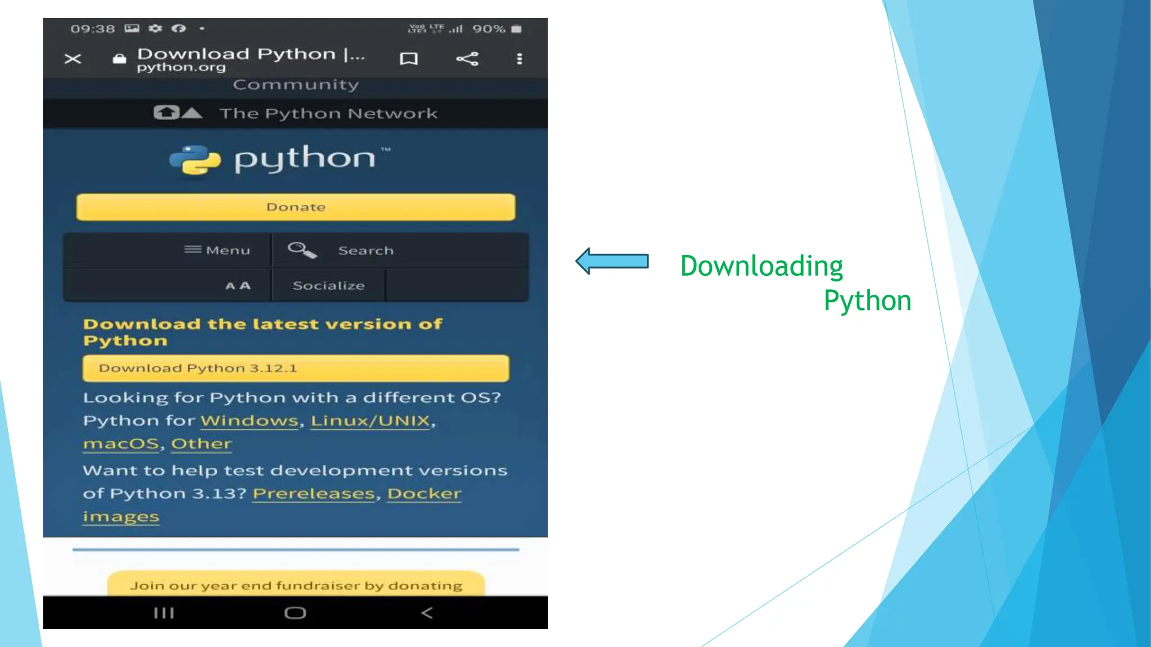Open the Docker images link
The height and width of the screenshot is (647, 1151).
coord(424,494)
